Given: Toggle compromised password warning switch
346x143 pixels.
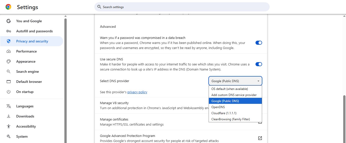Looking at the screenshot, I should tap(259, 43).
